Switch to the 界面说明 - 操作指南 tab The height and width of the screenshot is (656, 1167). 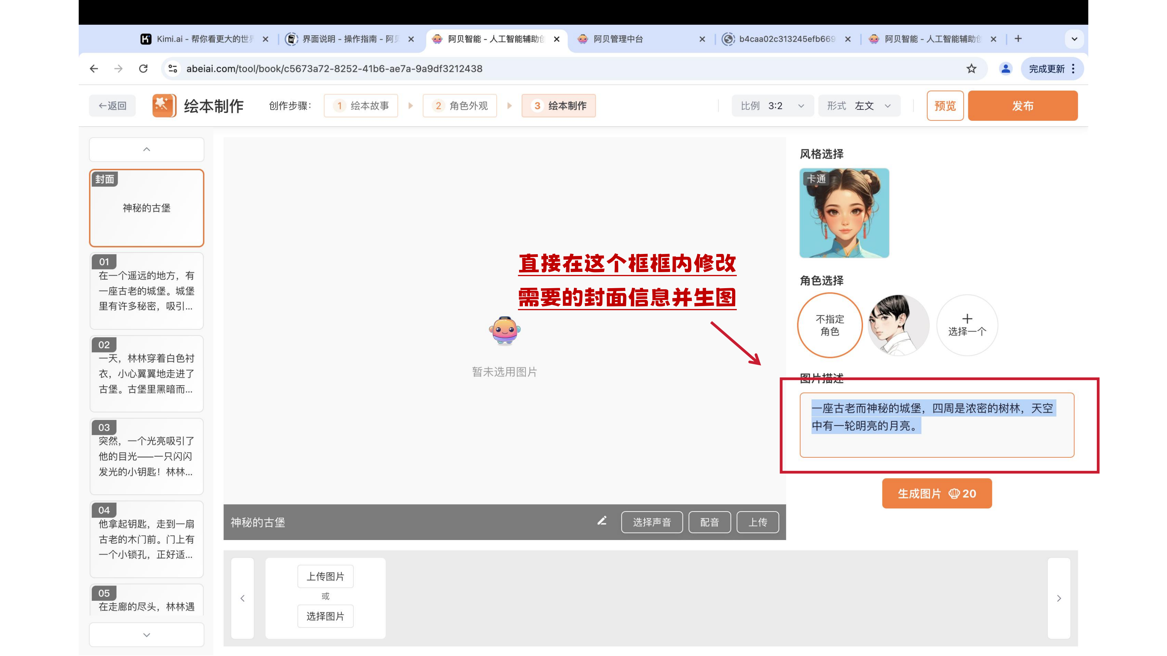click(x=349, y=39)
